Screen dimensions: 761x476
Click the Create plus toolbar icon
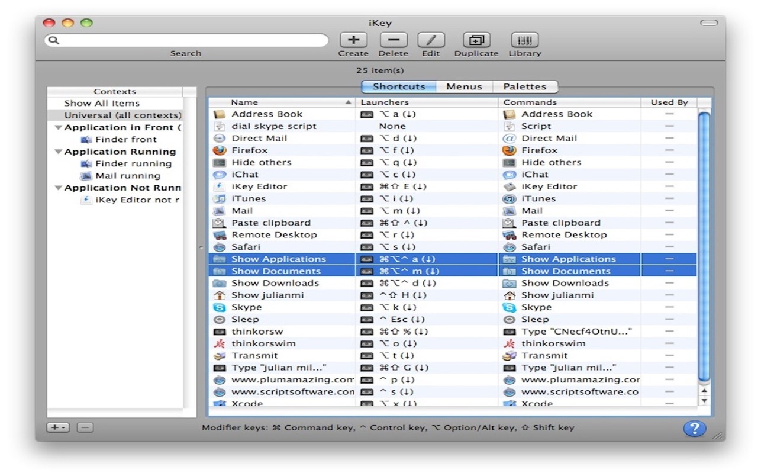tap(353, 40)
